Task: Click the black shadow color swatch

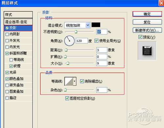Action: point(96,25)
